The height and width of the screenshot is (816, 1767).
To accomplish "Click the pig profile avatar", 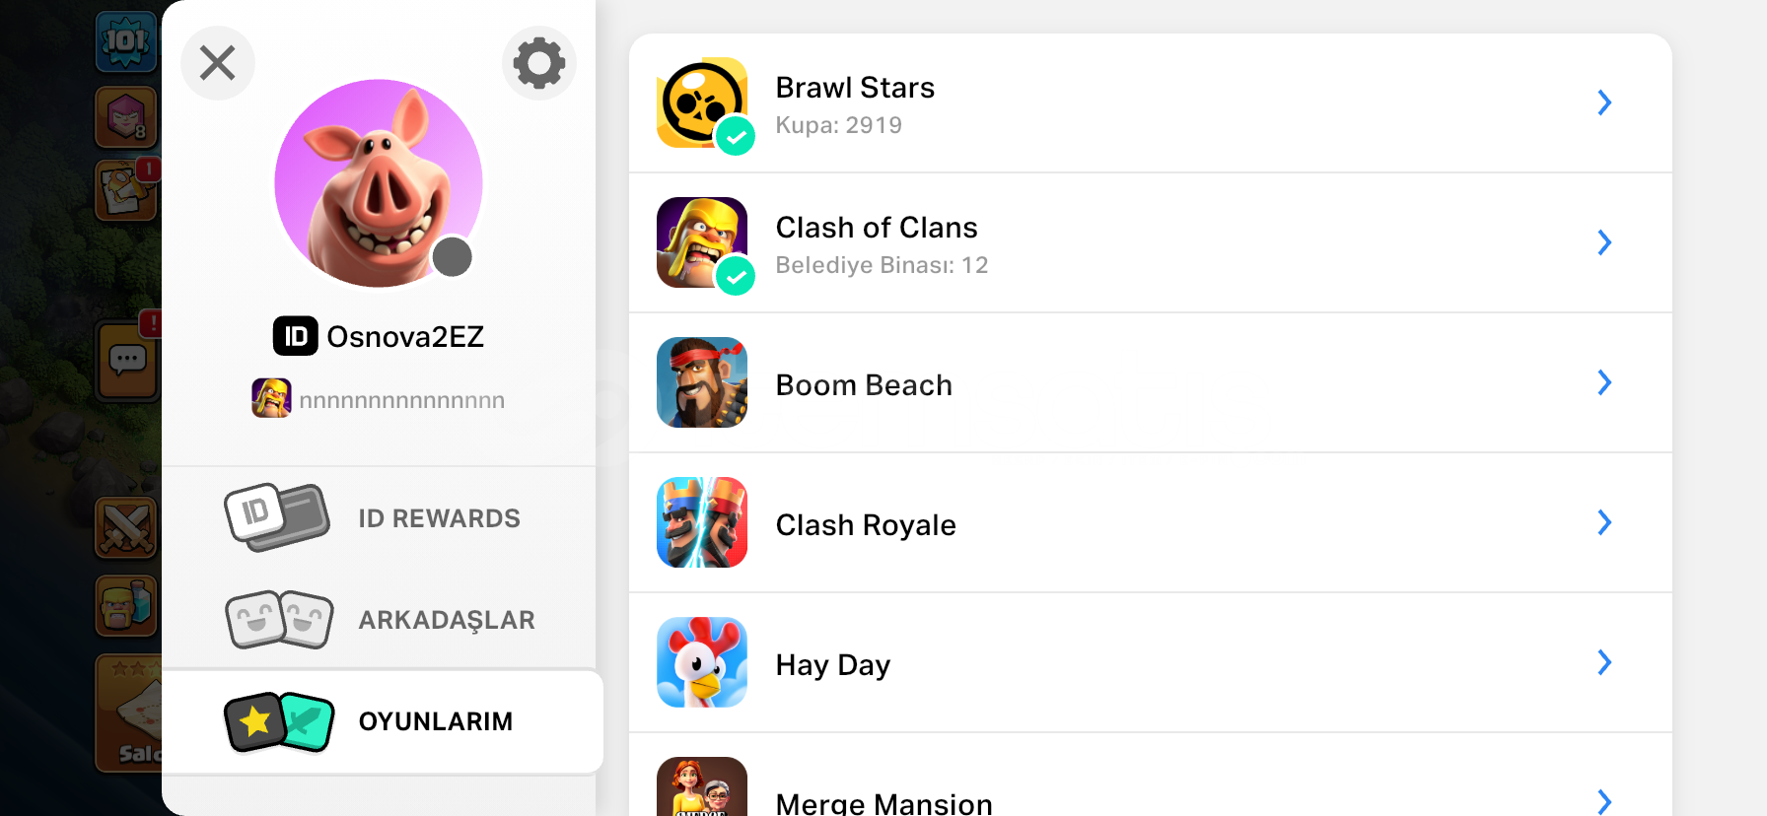I will 378,183.
